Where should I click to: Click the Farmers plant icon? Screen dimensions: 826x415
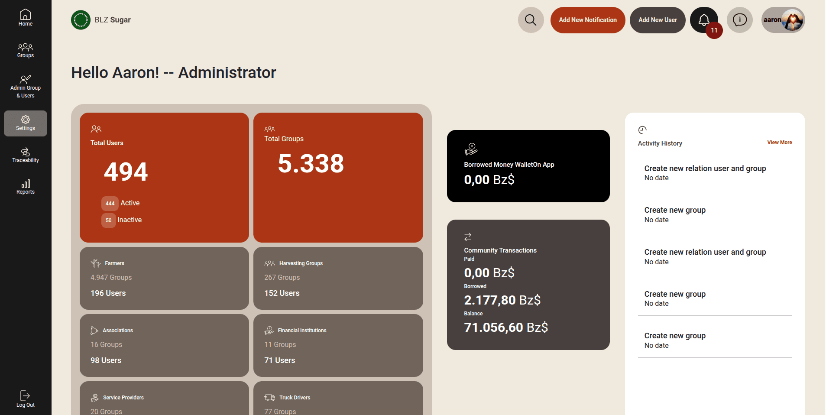coord(95,263)
